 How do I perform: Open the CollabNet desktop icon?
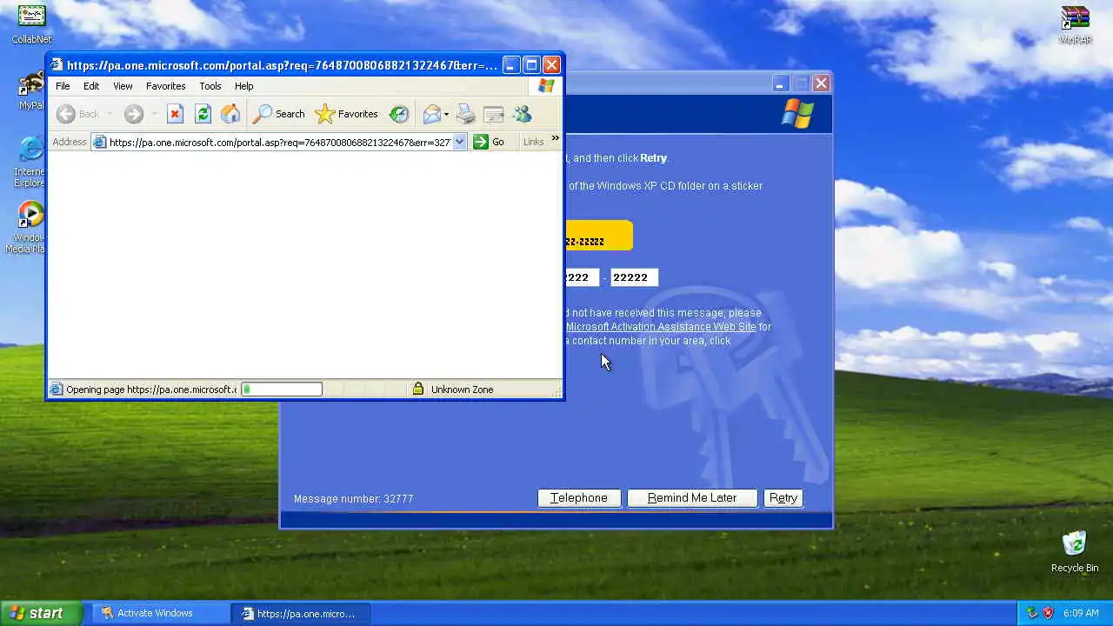coord(31,24)
